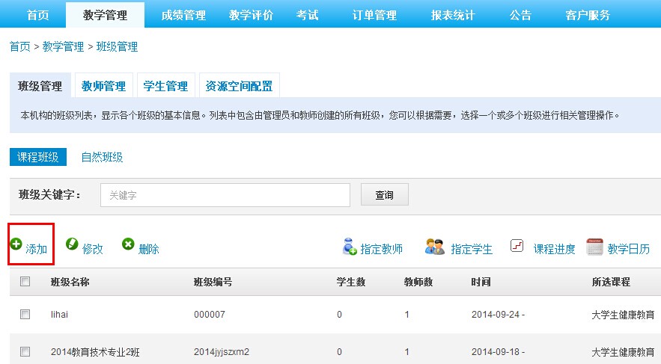Click the 首页 breadcrumb link

[20, 46]
